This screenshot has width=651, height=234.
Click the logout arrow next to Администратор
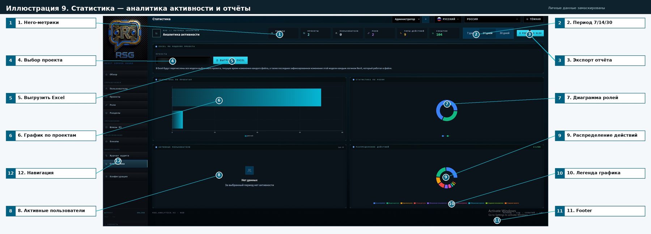[425, 19]
